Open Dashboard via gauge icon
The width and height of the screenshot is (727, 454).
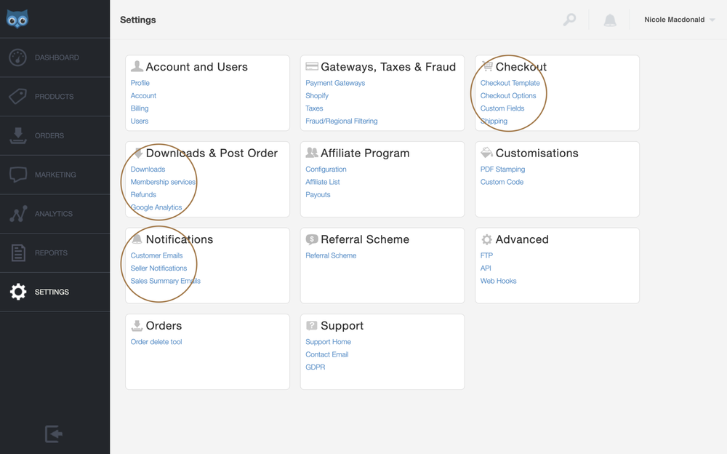[18, 57]
